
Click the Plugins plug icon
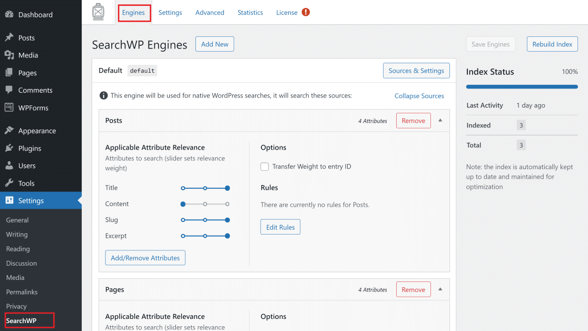[9, 148]
